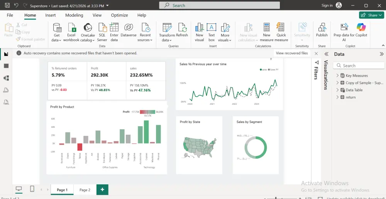Switch to View ribbon tab
Image resolution: width=386 pixels, height=199 pixels.
click(97, 15)
